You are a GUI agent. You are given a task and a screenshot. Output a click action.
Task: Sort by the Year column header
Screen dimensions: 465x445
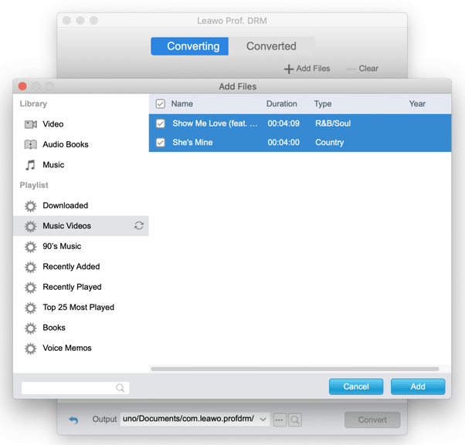coord(417,104)
